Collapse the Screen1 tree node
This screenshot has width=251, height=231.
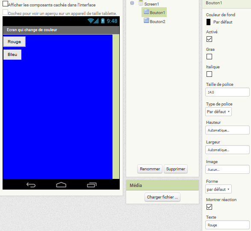coord(132,3)
